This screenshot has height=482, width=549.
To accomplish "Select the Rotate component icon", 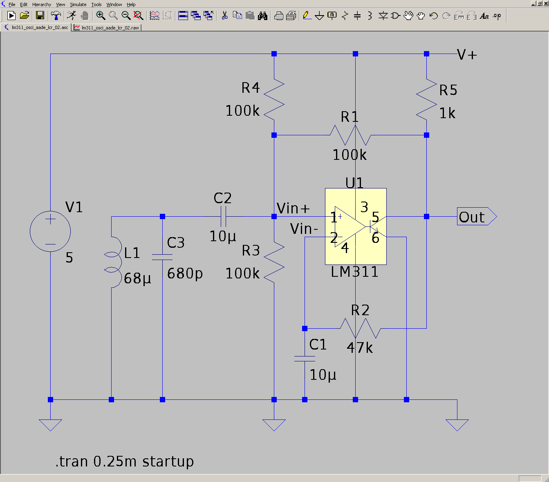I will coord(459,16).
